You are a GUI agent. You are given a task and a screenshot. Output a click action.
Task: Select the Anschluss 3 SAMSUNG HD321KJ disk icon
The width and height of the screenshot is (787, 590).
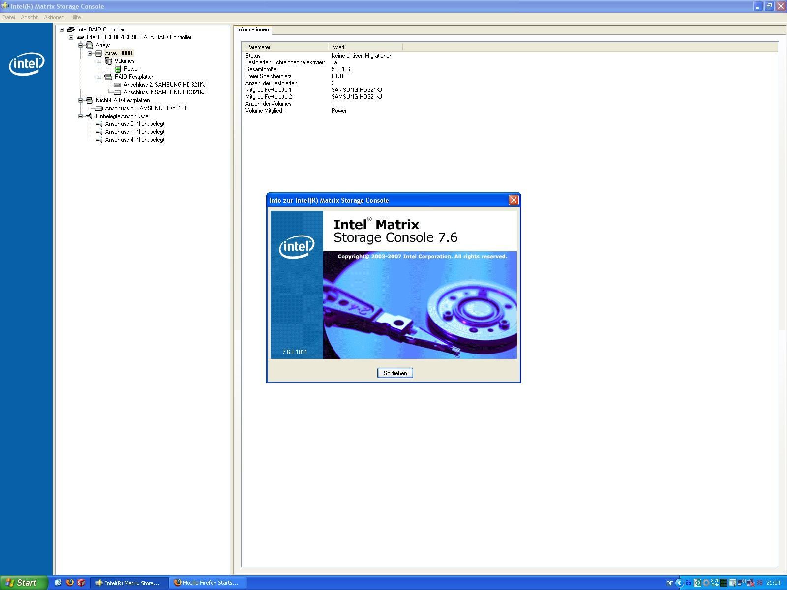click(x=118, y=92)
